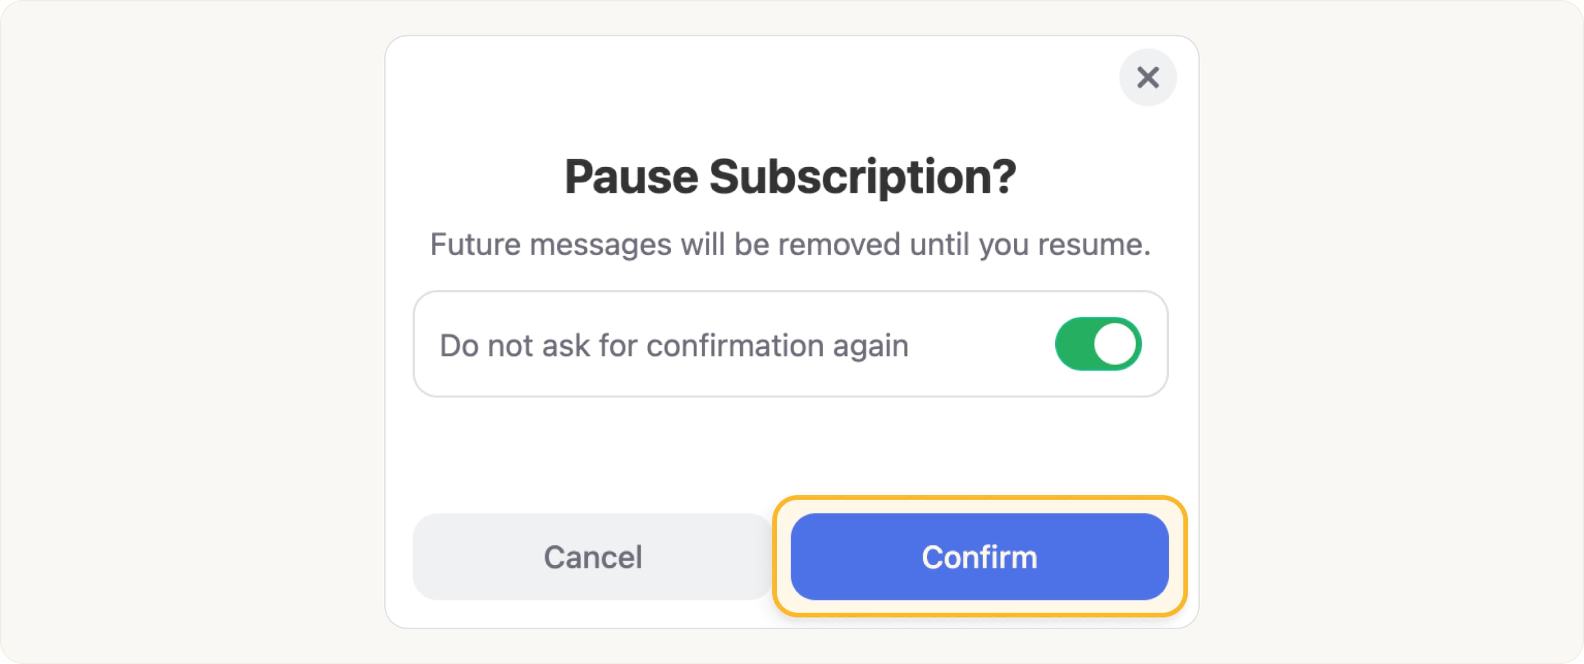Disable the Do not ask for confirmation toggle
Screen dimensions: 1584x664
click(x=1098, y=344)
